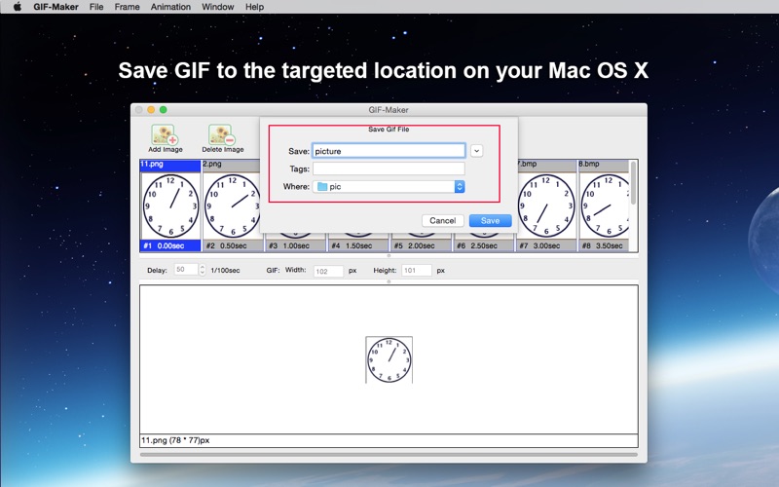This screenshot has width=779, height=487.
Task: Open the Help menu
Action: click(x=254, y=7)
